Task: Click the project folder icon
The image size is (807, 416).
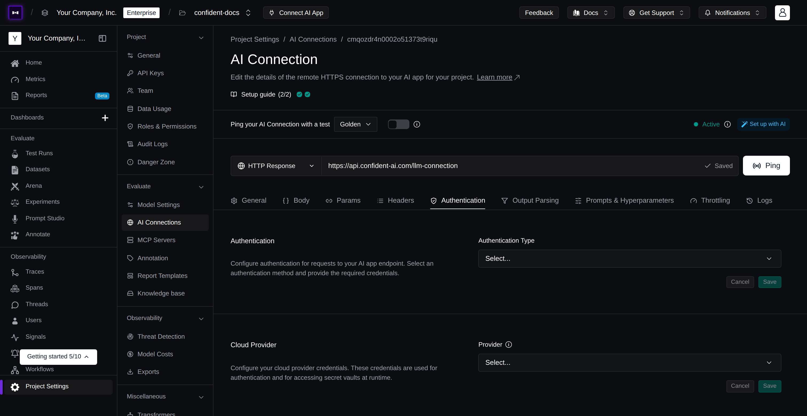Action: pos(182,13)
